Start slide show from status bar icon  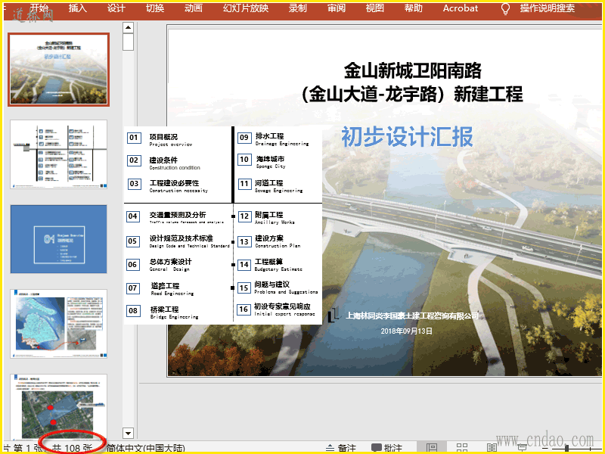point(522,448)
